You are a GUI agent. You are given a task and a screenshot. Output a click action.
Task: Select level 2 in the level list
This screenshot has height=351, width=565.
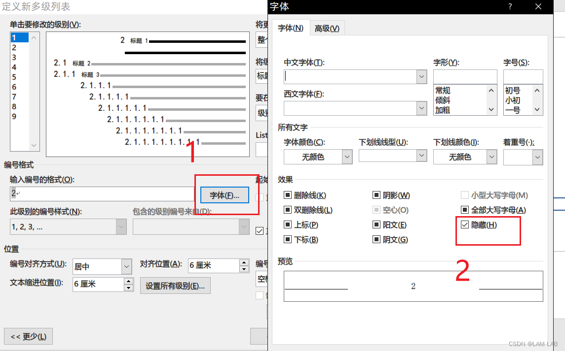[x=19, y=47]
